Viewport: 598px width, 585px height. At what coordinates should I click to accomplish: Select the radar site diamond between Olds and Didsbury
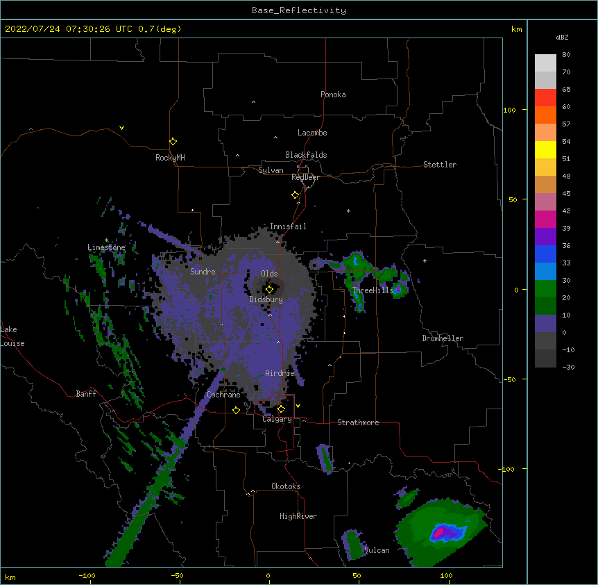pyautogui.click(x=269, y=290)
